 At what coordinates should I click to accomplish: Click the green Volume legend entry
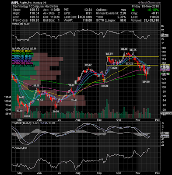23,66
